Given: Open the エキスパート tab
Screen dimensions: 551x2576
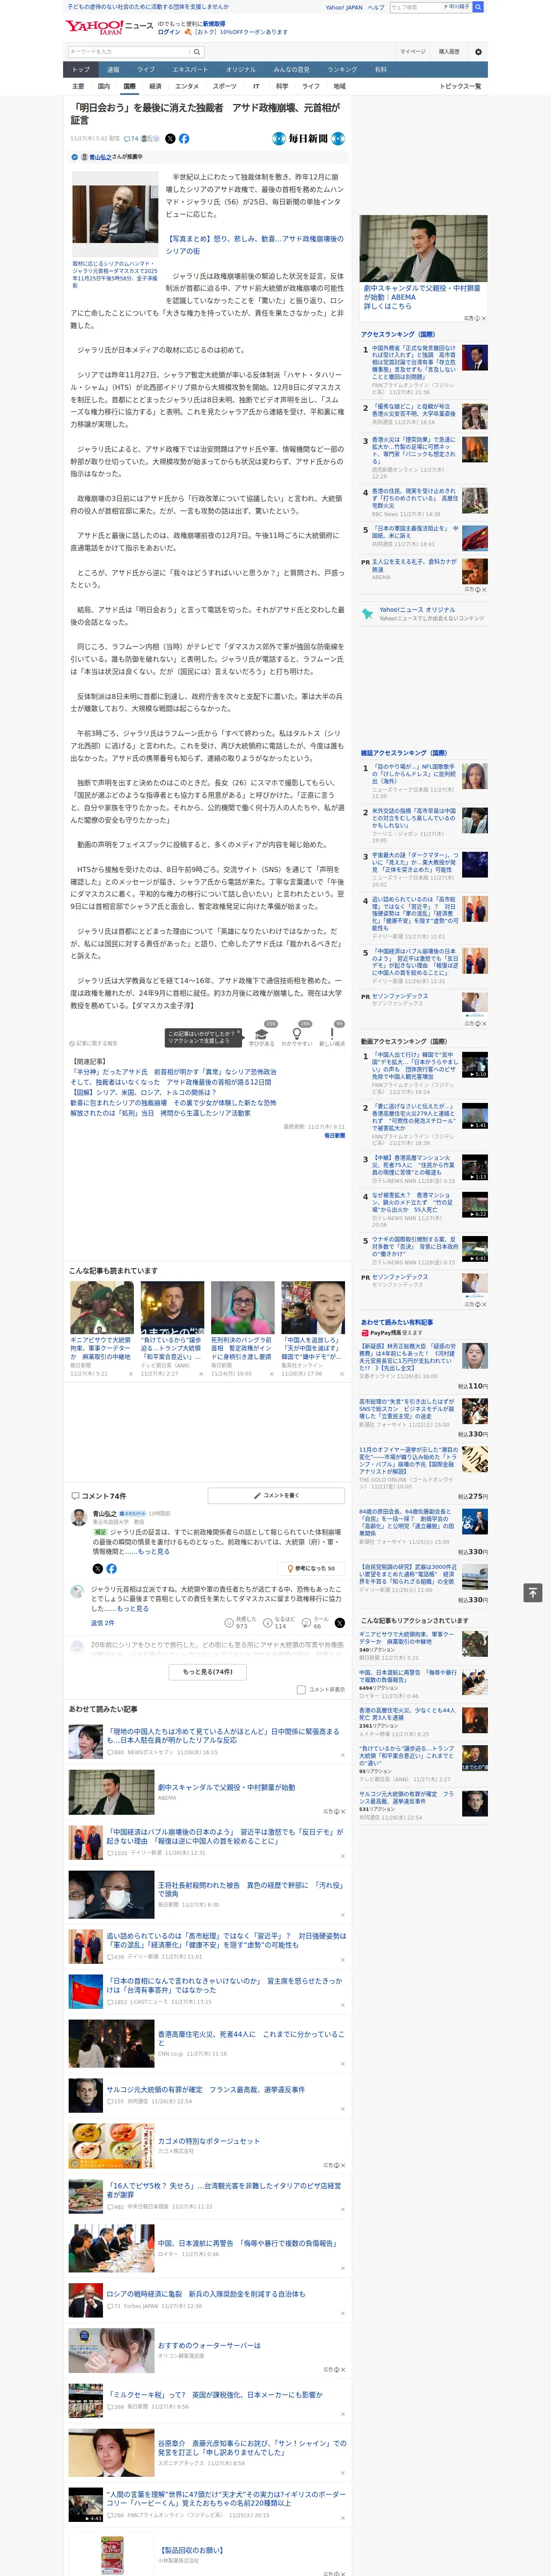Looking at the screenshot, I should click(190, 70).
